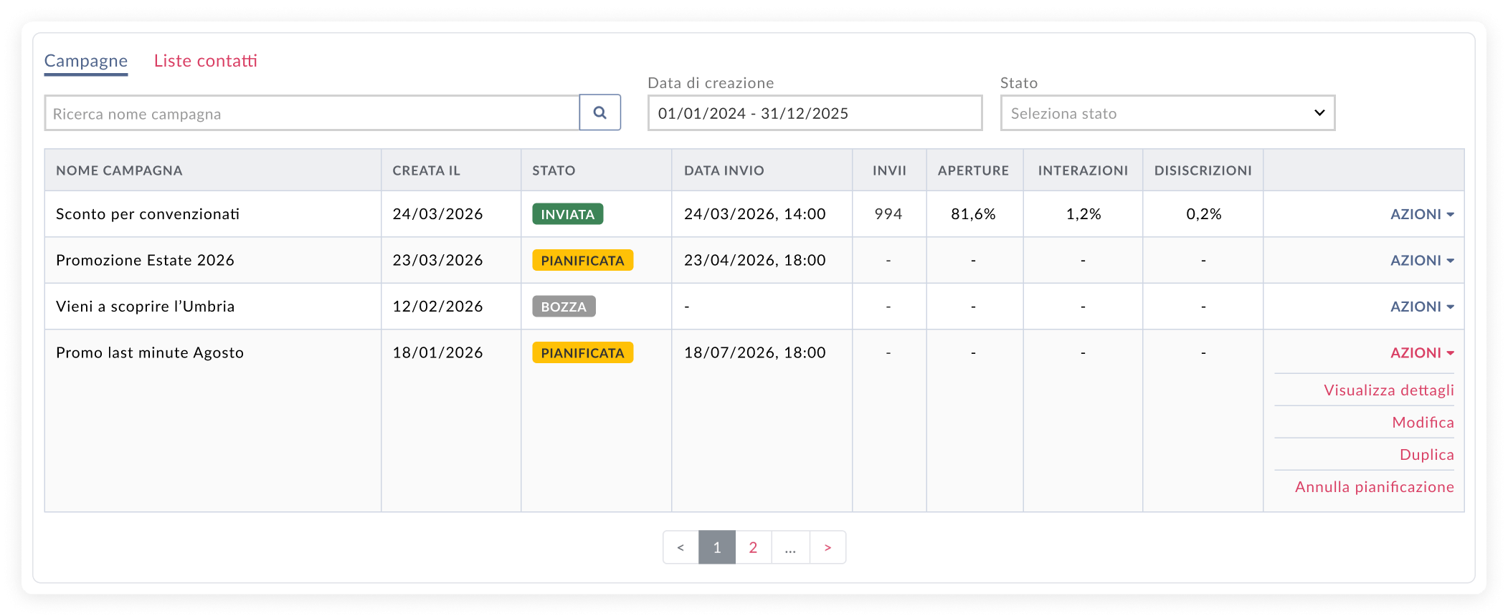
Task: Click send date 24/03/2026, 14:00
Action: pos(755,214)
